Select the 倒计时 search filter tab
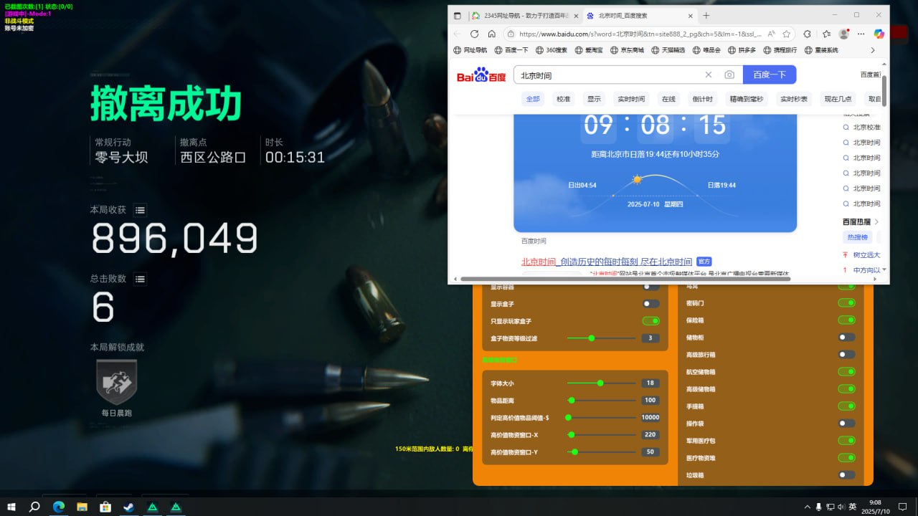The width and height of the screenshot is (918, 516). point(702,99)
